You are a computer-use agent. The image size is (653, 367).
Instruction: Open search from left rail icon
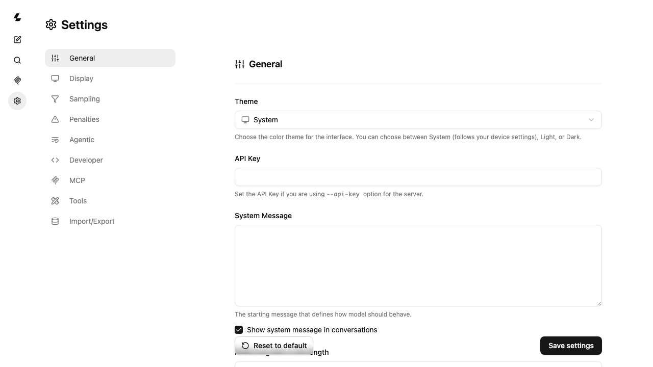coord(17,60)
